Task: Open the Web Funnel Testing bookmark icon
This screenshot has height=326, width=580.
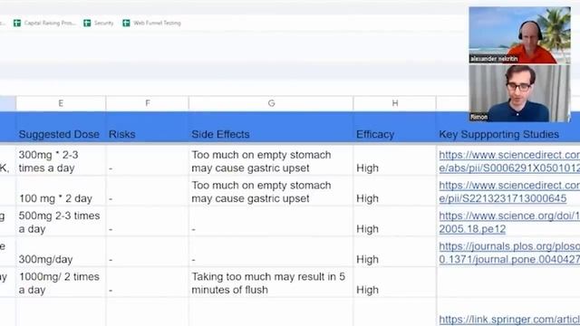Action: (x=126, y=23)
